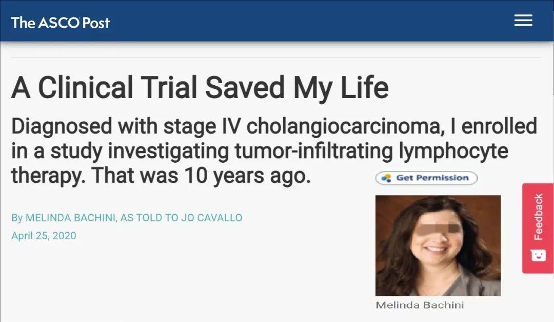The width and height of the screenshot is (554, 322).
Task: Click MELINDA BACHINI in the byline
Action: [x=71, y=218]
